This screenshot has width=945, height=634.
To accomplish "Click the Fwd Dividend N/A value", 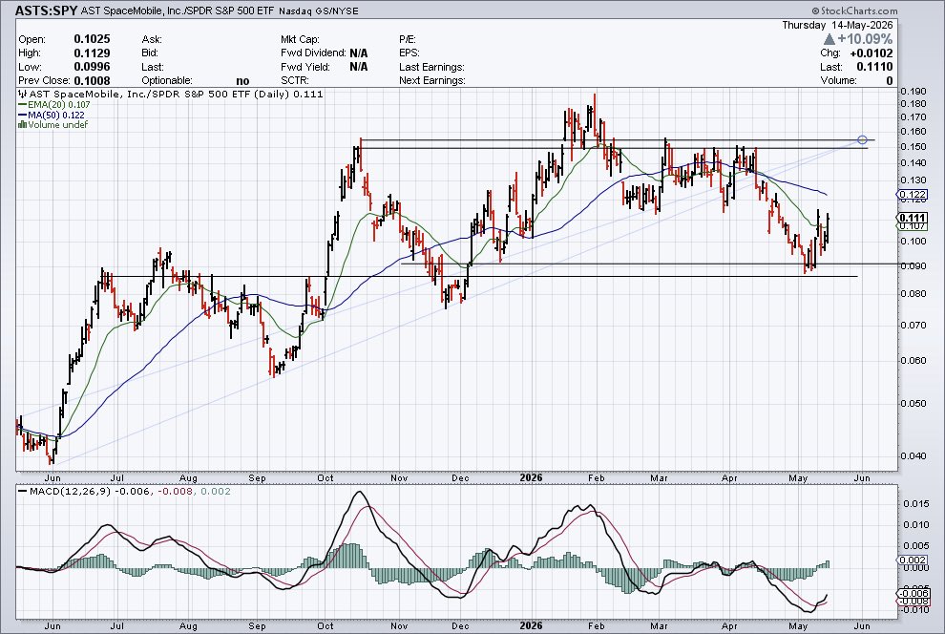I will [x=358, y=53].
